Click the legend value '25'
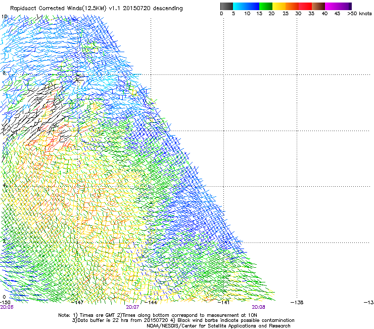The width and height of the screenshot is (374, 329). (x=286, y=14)
